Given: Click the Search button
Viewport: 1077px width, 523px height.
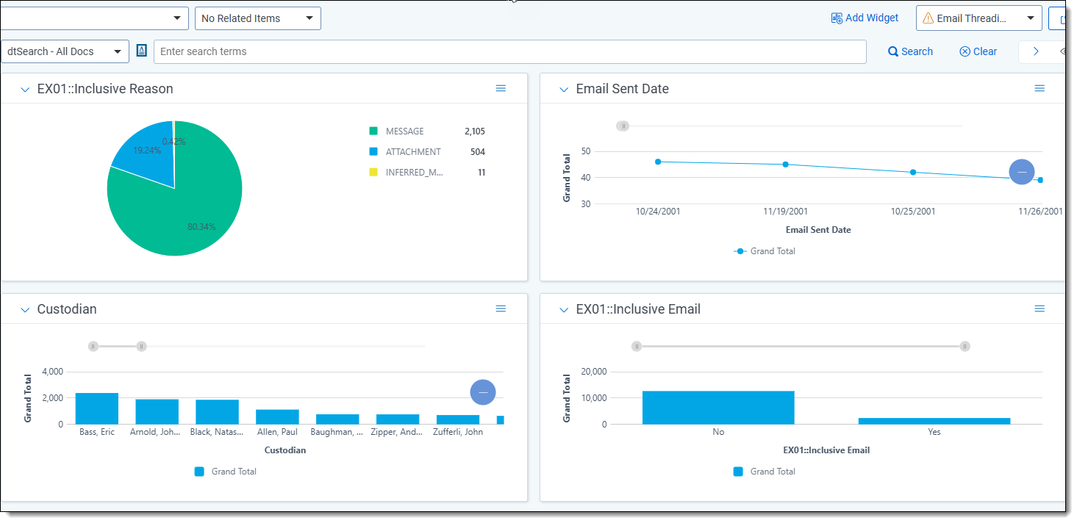Looking at the screenshot, I should click(910, 51).
